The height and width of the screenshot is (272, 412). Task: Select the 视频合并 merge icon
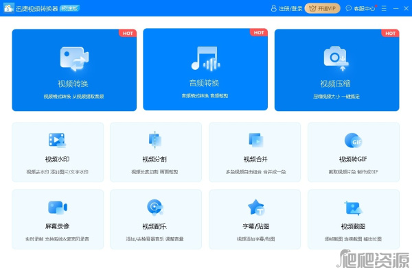pyautogui.click(x=256, y=140)
